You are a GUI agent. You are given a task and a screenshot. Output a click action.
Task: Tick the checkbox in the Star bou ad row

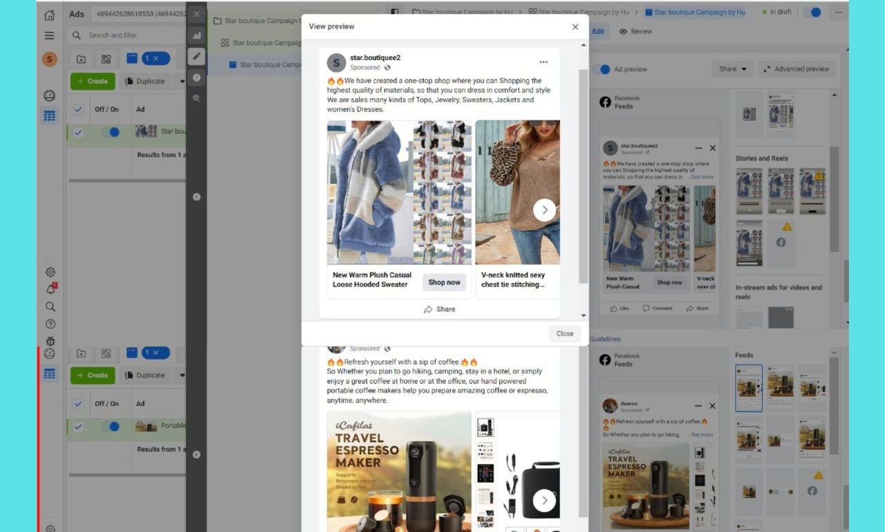tap(78, 132)
